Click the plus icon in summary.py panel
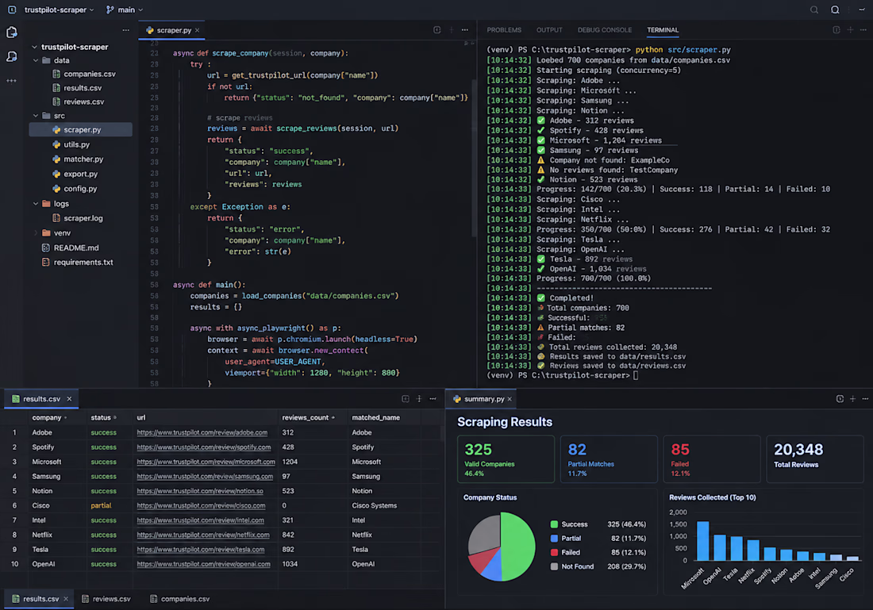This screenshot has width=873, height=610. point(852,399)
